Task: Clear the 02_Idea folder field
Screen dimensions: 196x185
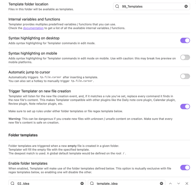Action: (82, 183)
